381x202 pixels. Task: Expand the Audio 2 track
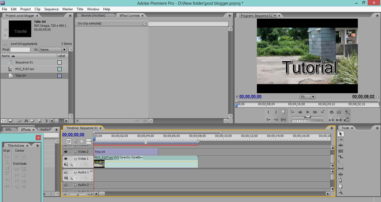75,185
